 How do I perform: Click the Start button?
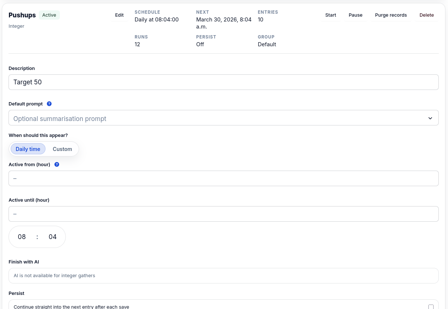(x=331, y=15)
